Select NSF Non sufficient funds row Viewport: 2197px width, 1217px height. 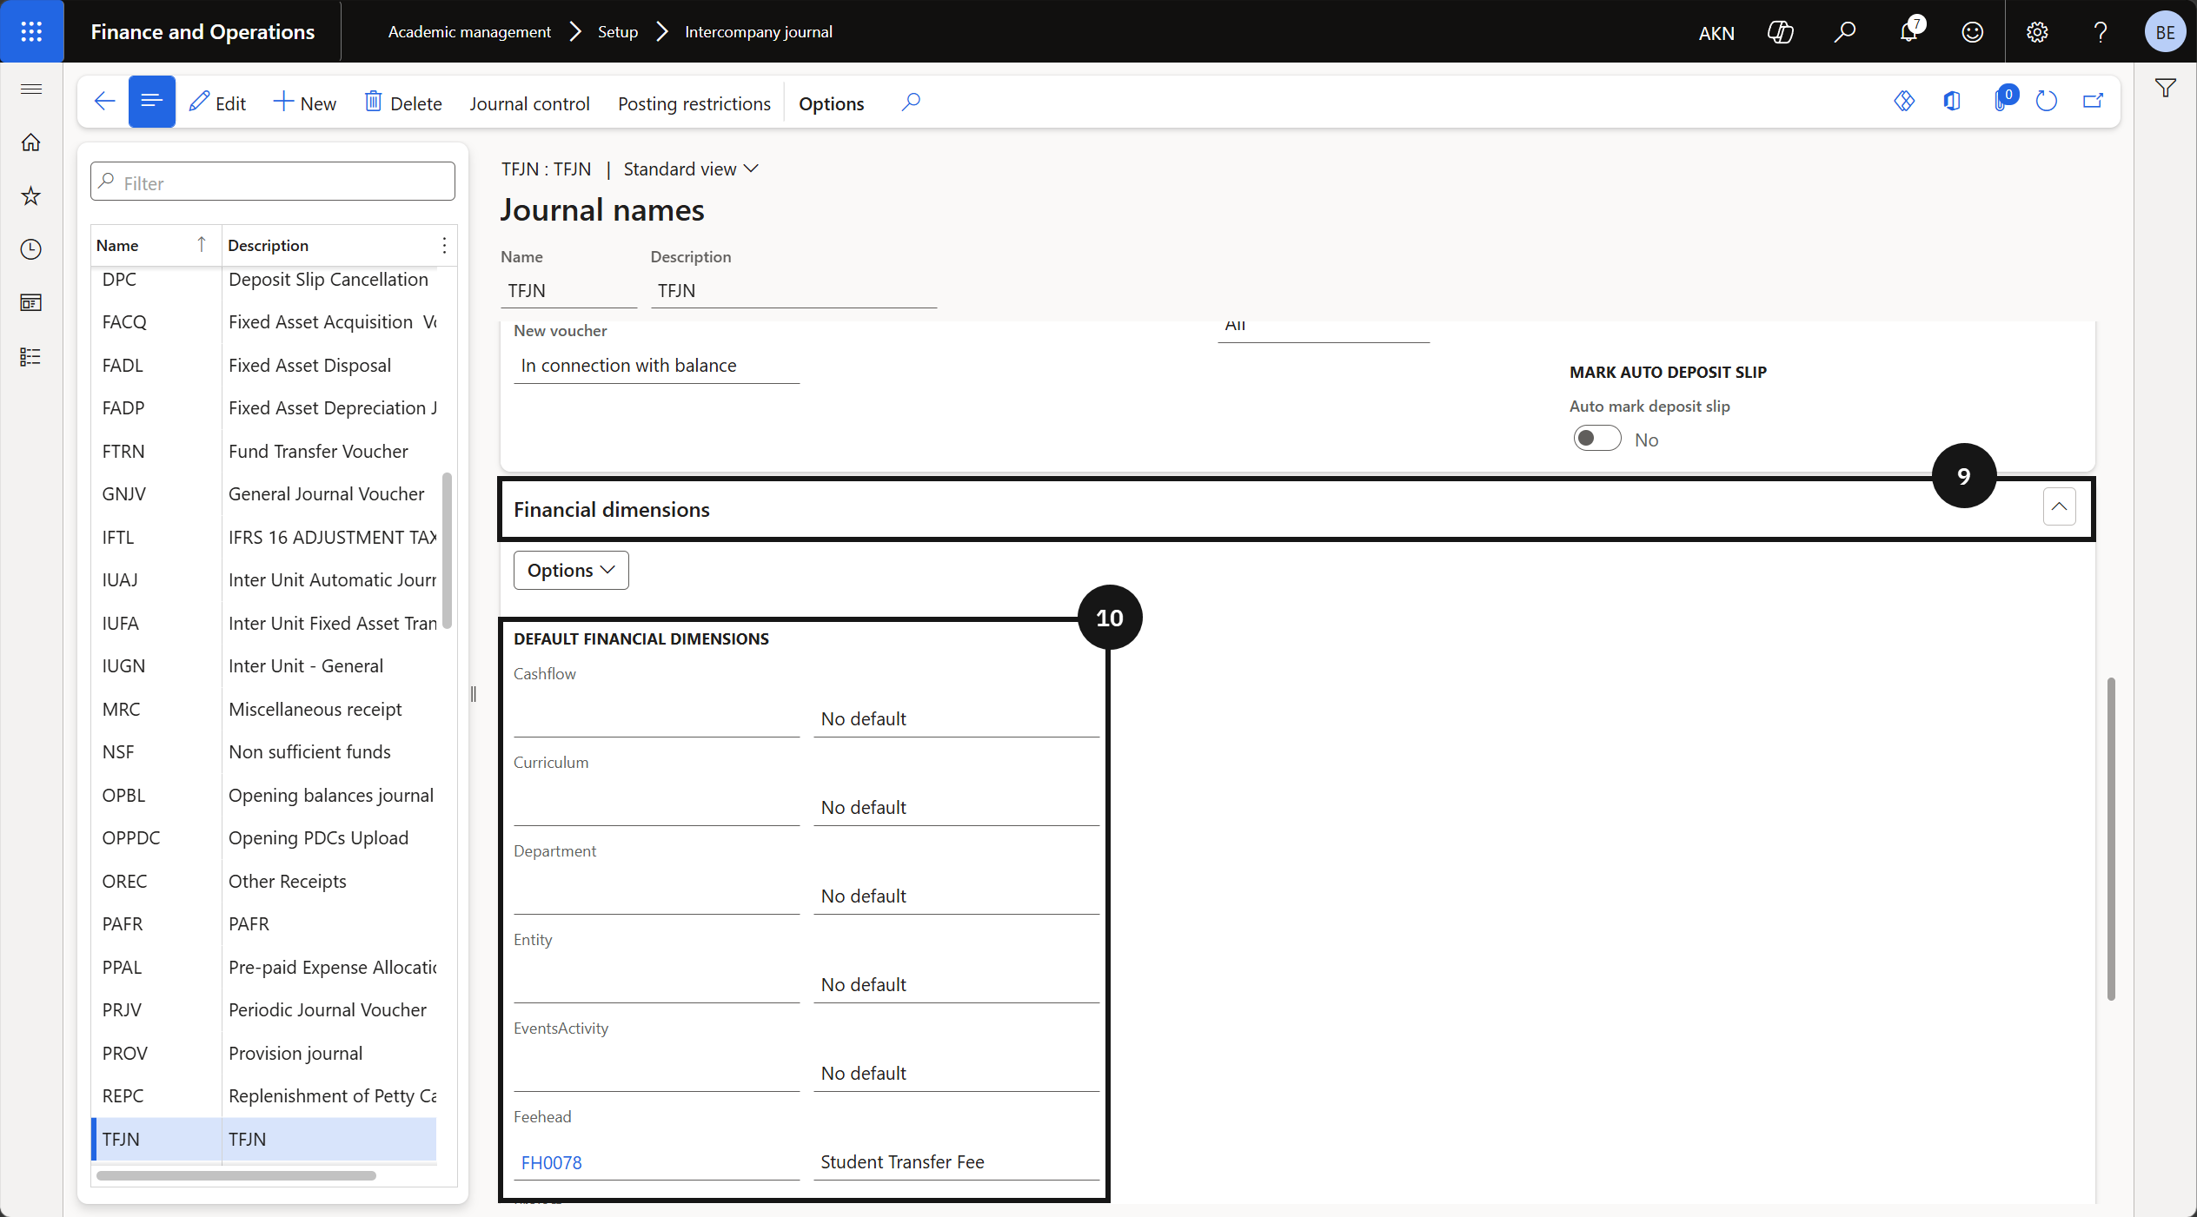(264, 752)
